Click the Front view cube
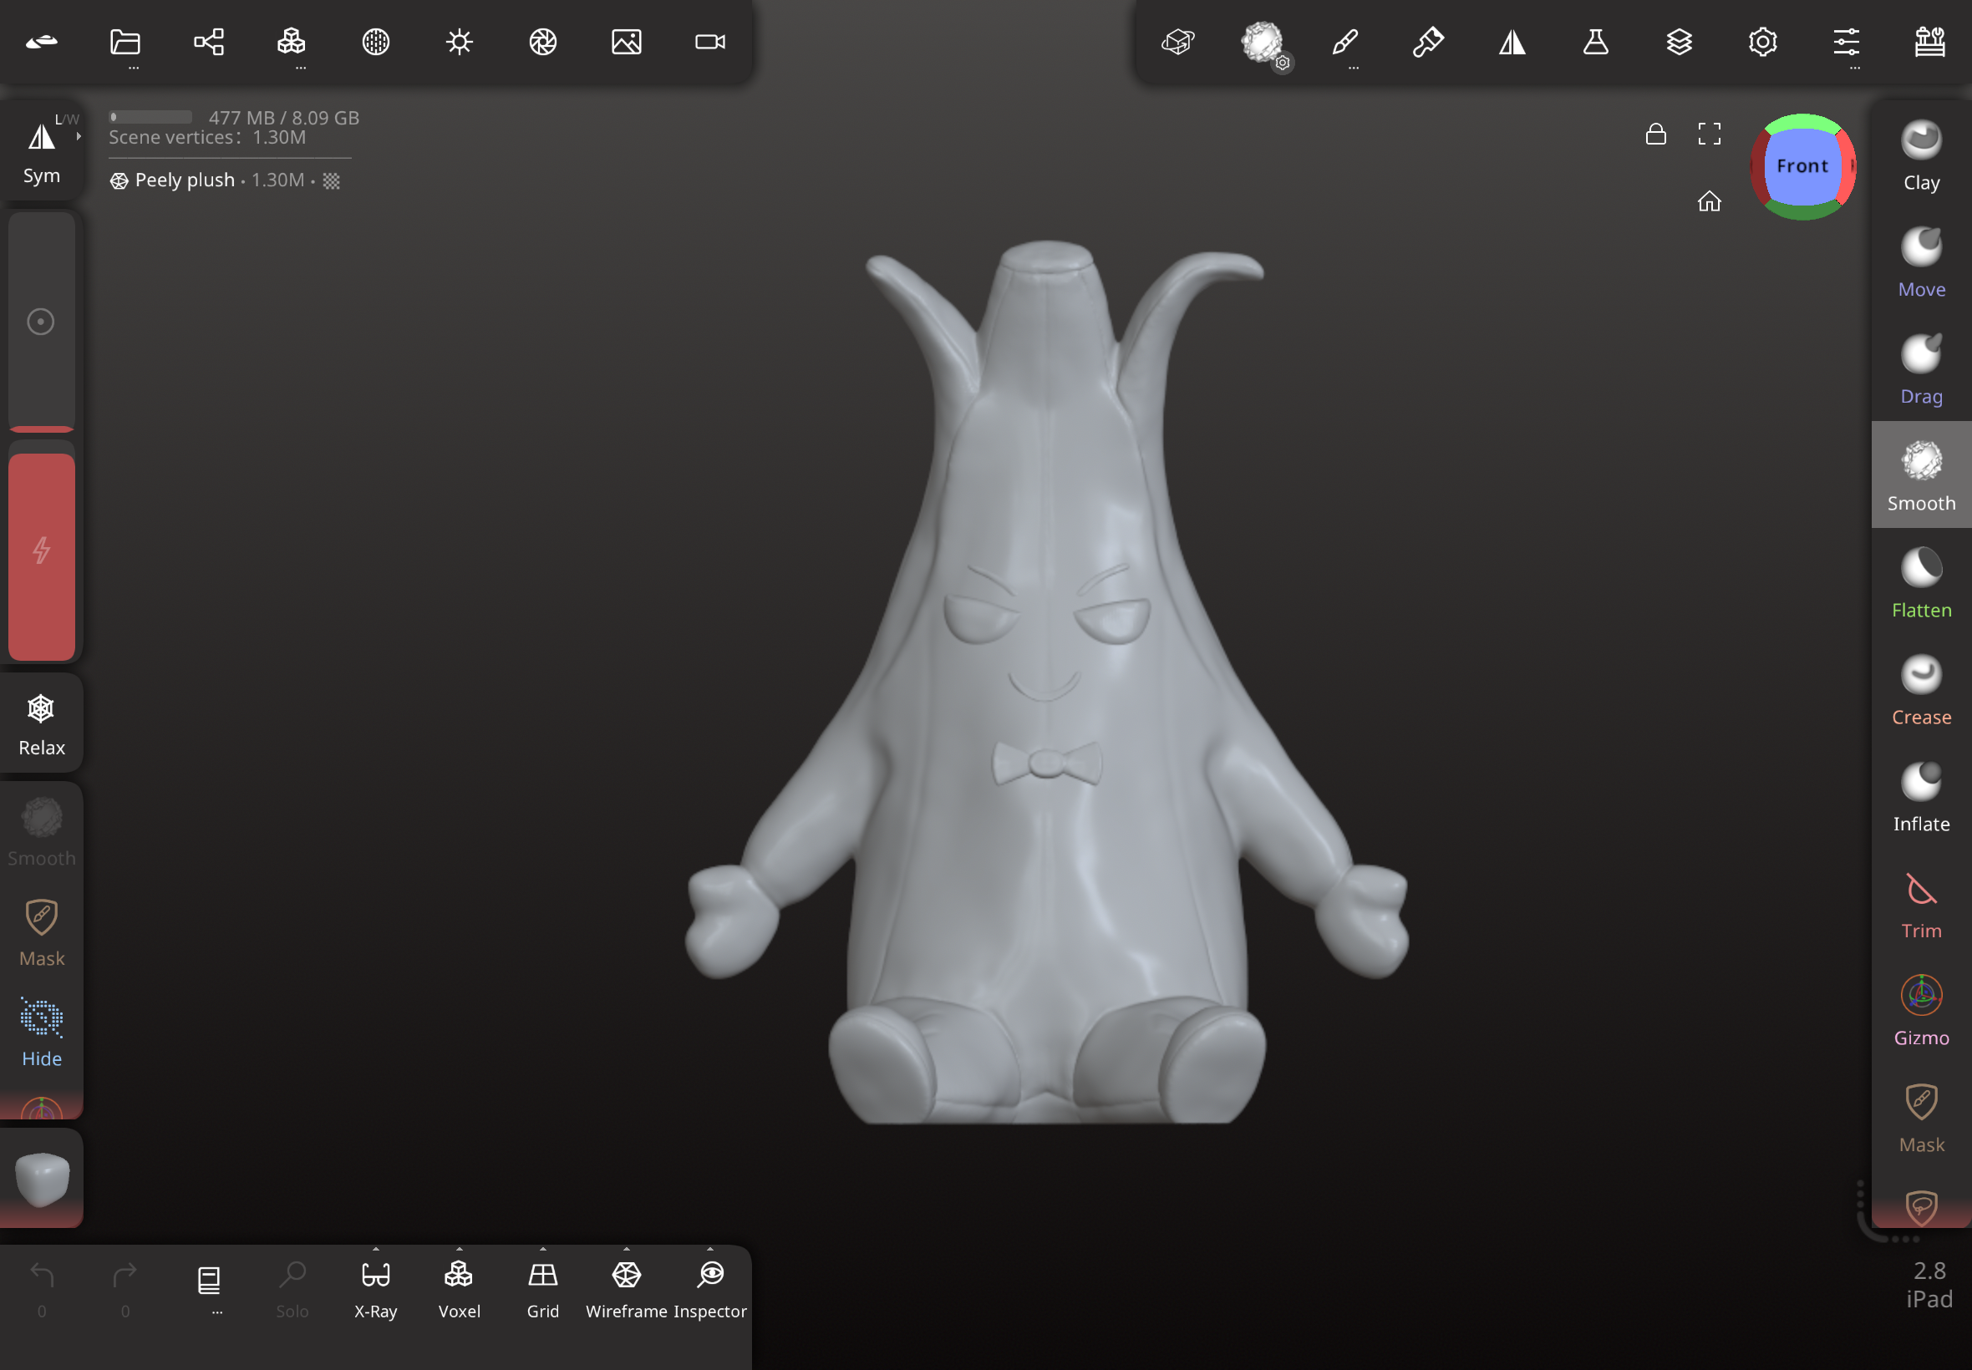1972x1370 pixels. [1803, 166]
